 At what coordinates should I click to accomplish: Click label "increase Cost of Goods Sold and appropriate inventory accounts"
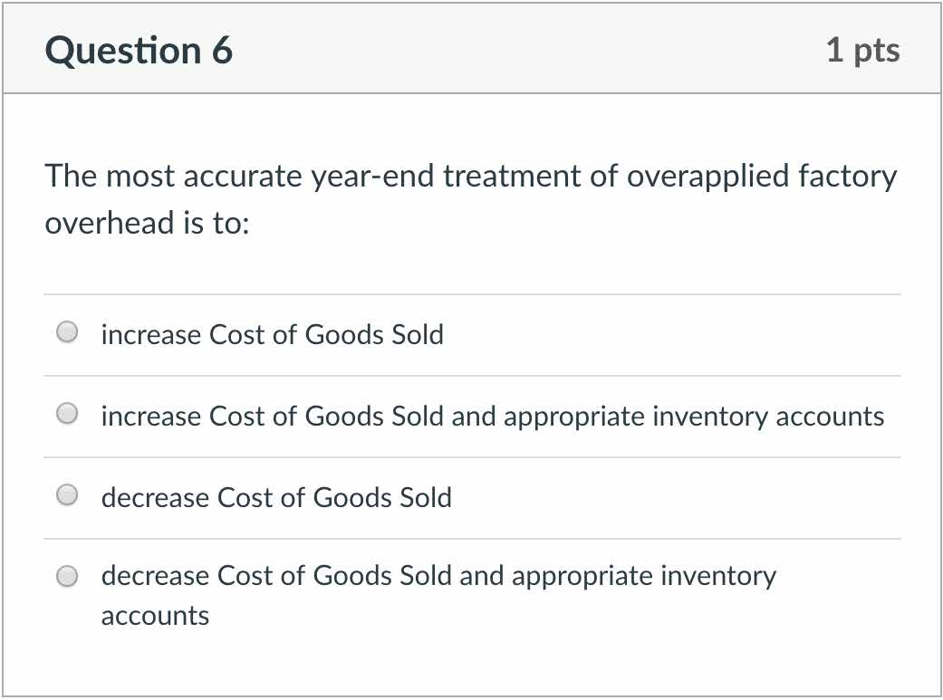pyautogui.click(x=492, y=417)
